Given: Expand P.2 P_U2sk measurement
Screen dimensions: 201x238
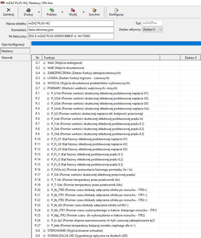Looking at the screenshot, I should click(48, 98).
